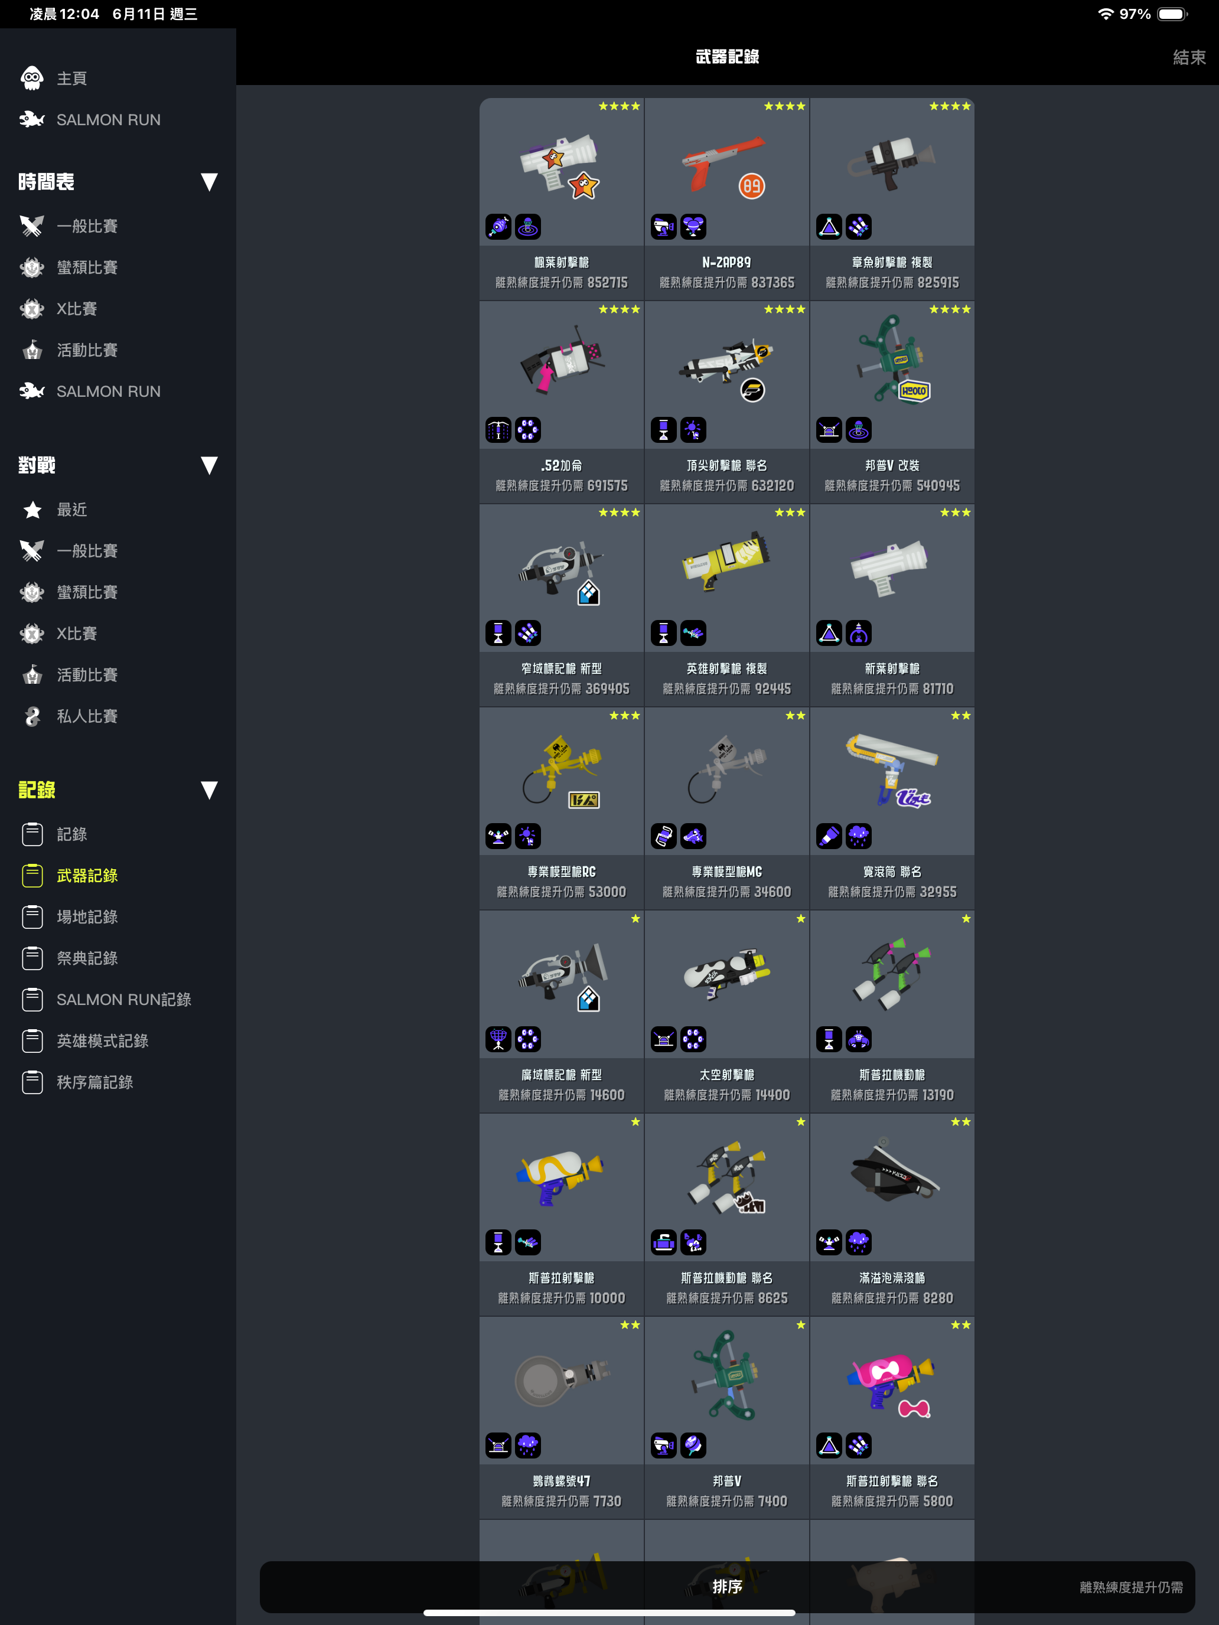Open 蠻頹比賽 schedule icon under 時間表
Image resolution: width=1219 pixels, height=1625 pixels.
31,267
